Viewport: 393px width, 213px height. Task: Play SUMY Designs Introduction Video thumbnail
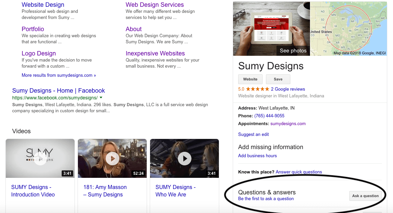point(40,159)
